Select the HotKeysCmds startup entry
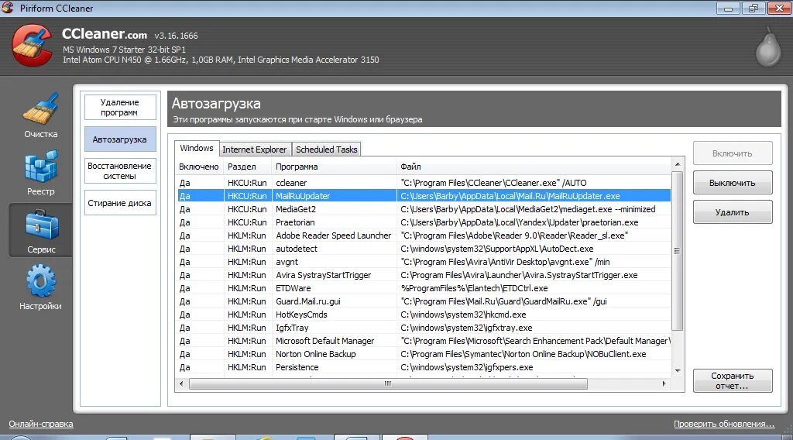The image size is (793, 440). [424, 314]
